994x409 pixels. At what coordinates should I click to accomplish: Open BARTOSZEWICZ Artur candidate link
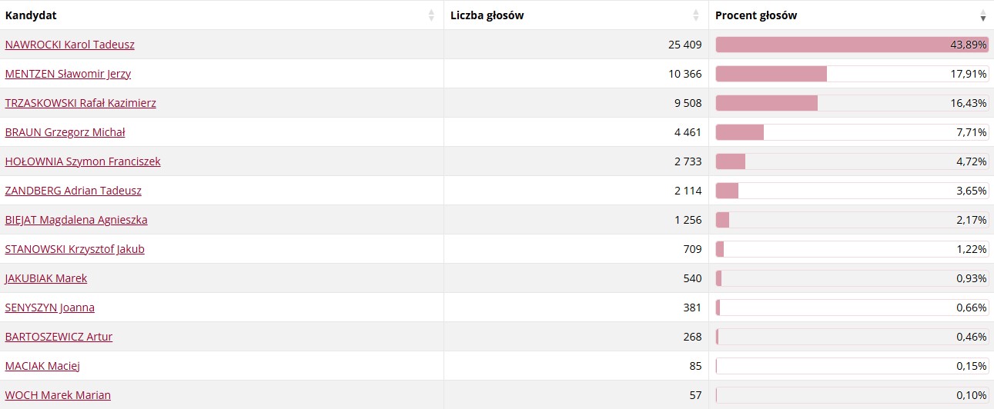59,337
